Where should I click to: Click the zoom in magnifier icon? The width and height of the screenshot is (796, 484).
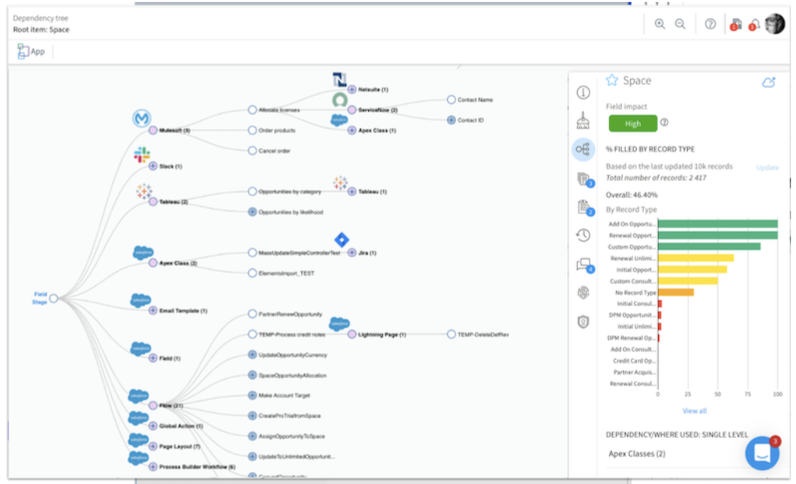click(659, 24)
